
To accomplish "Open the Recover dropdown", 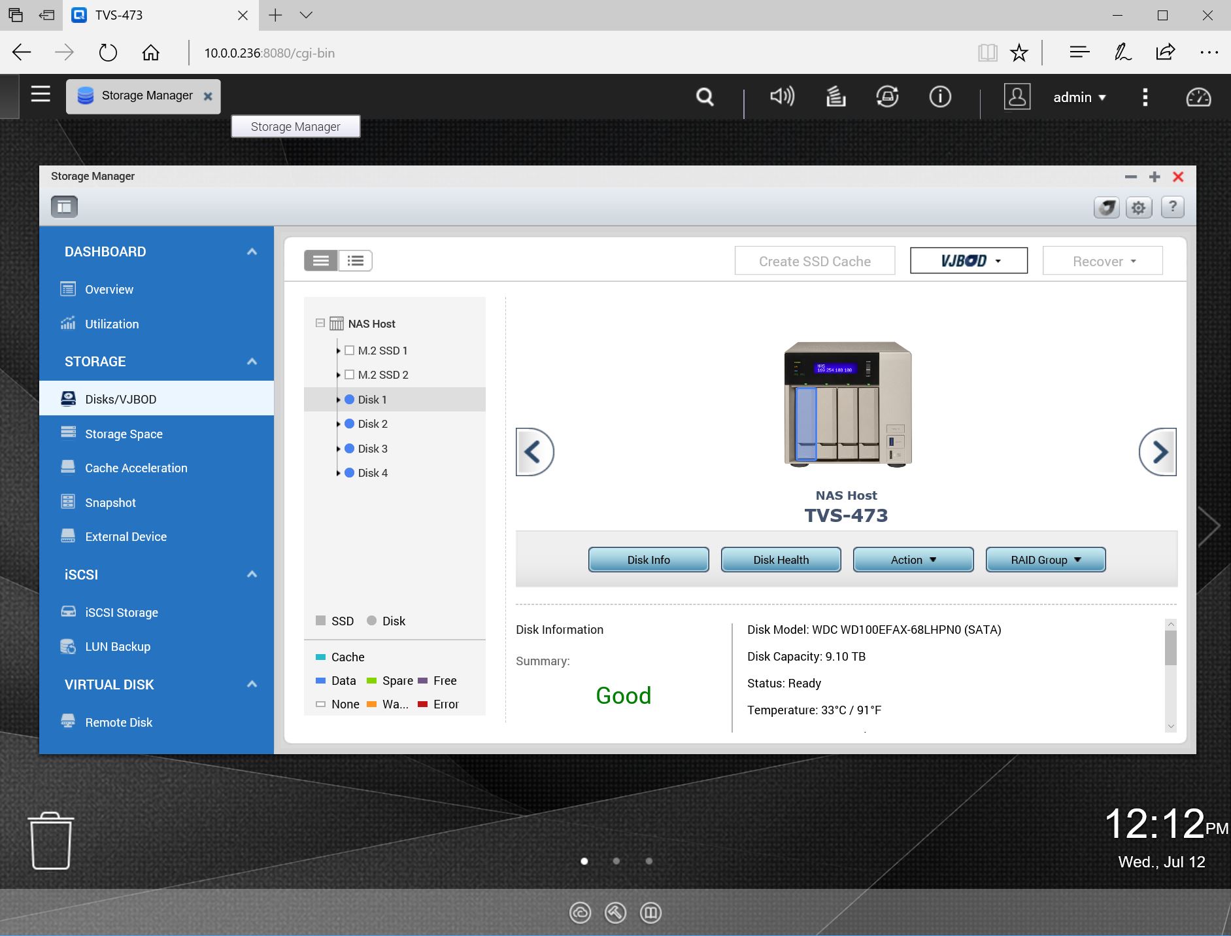I will tap(1103, 261).
